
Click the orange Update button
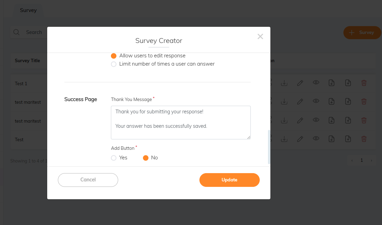[x=229, y=180]
